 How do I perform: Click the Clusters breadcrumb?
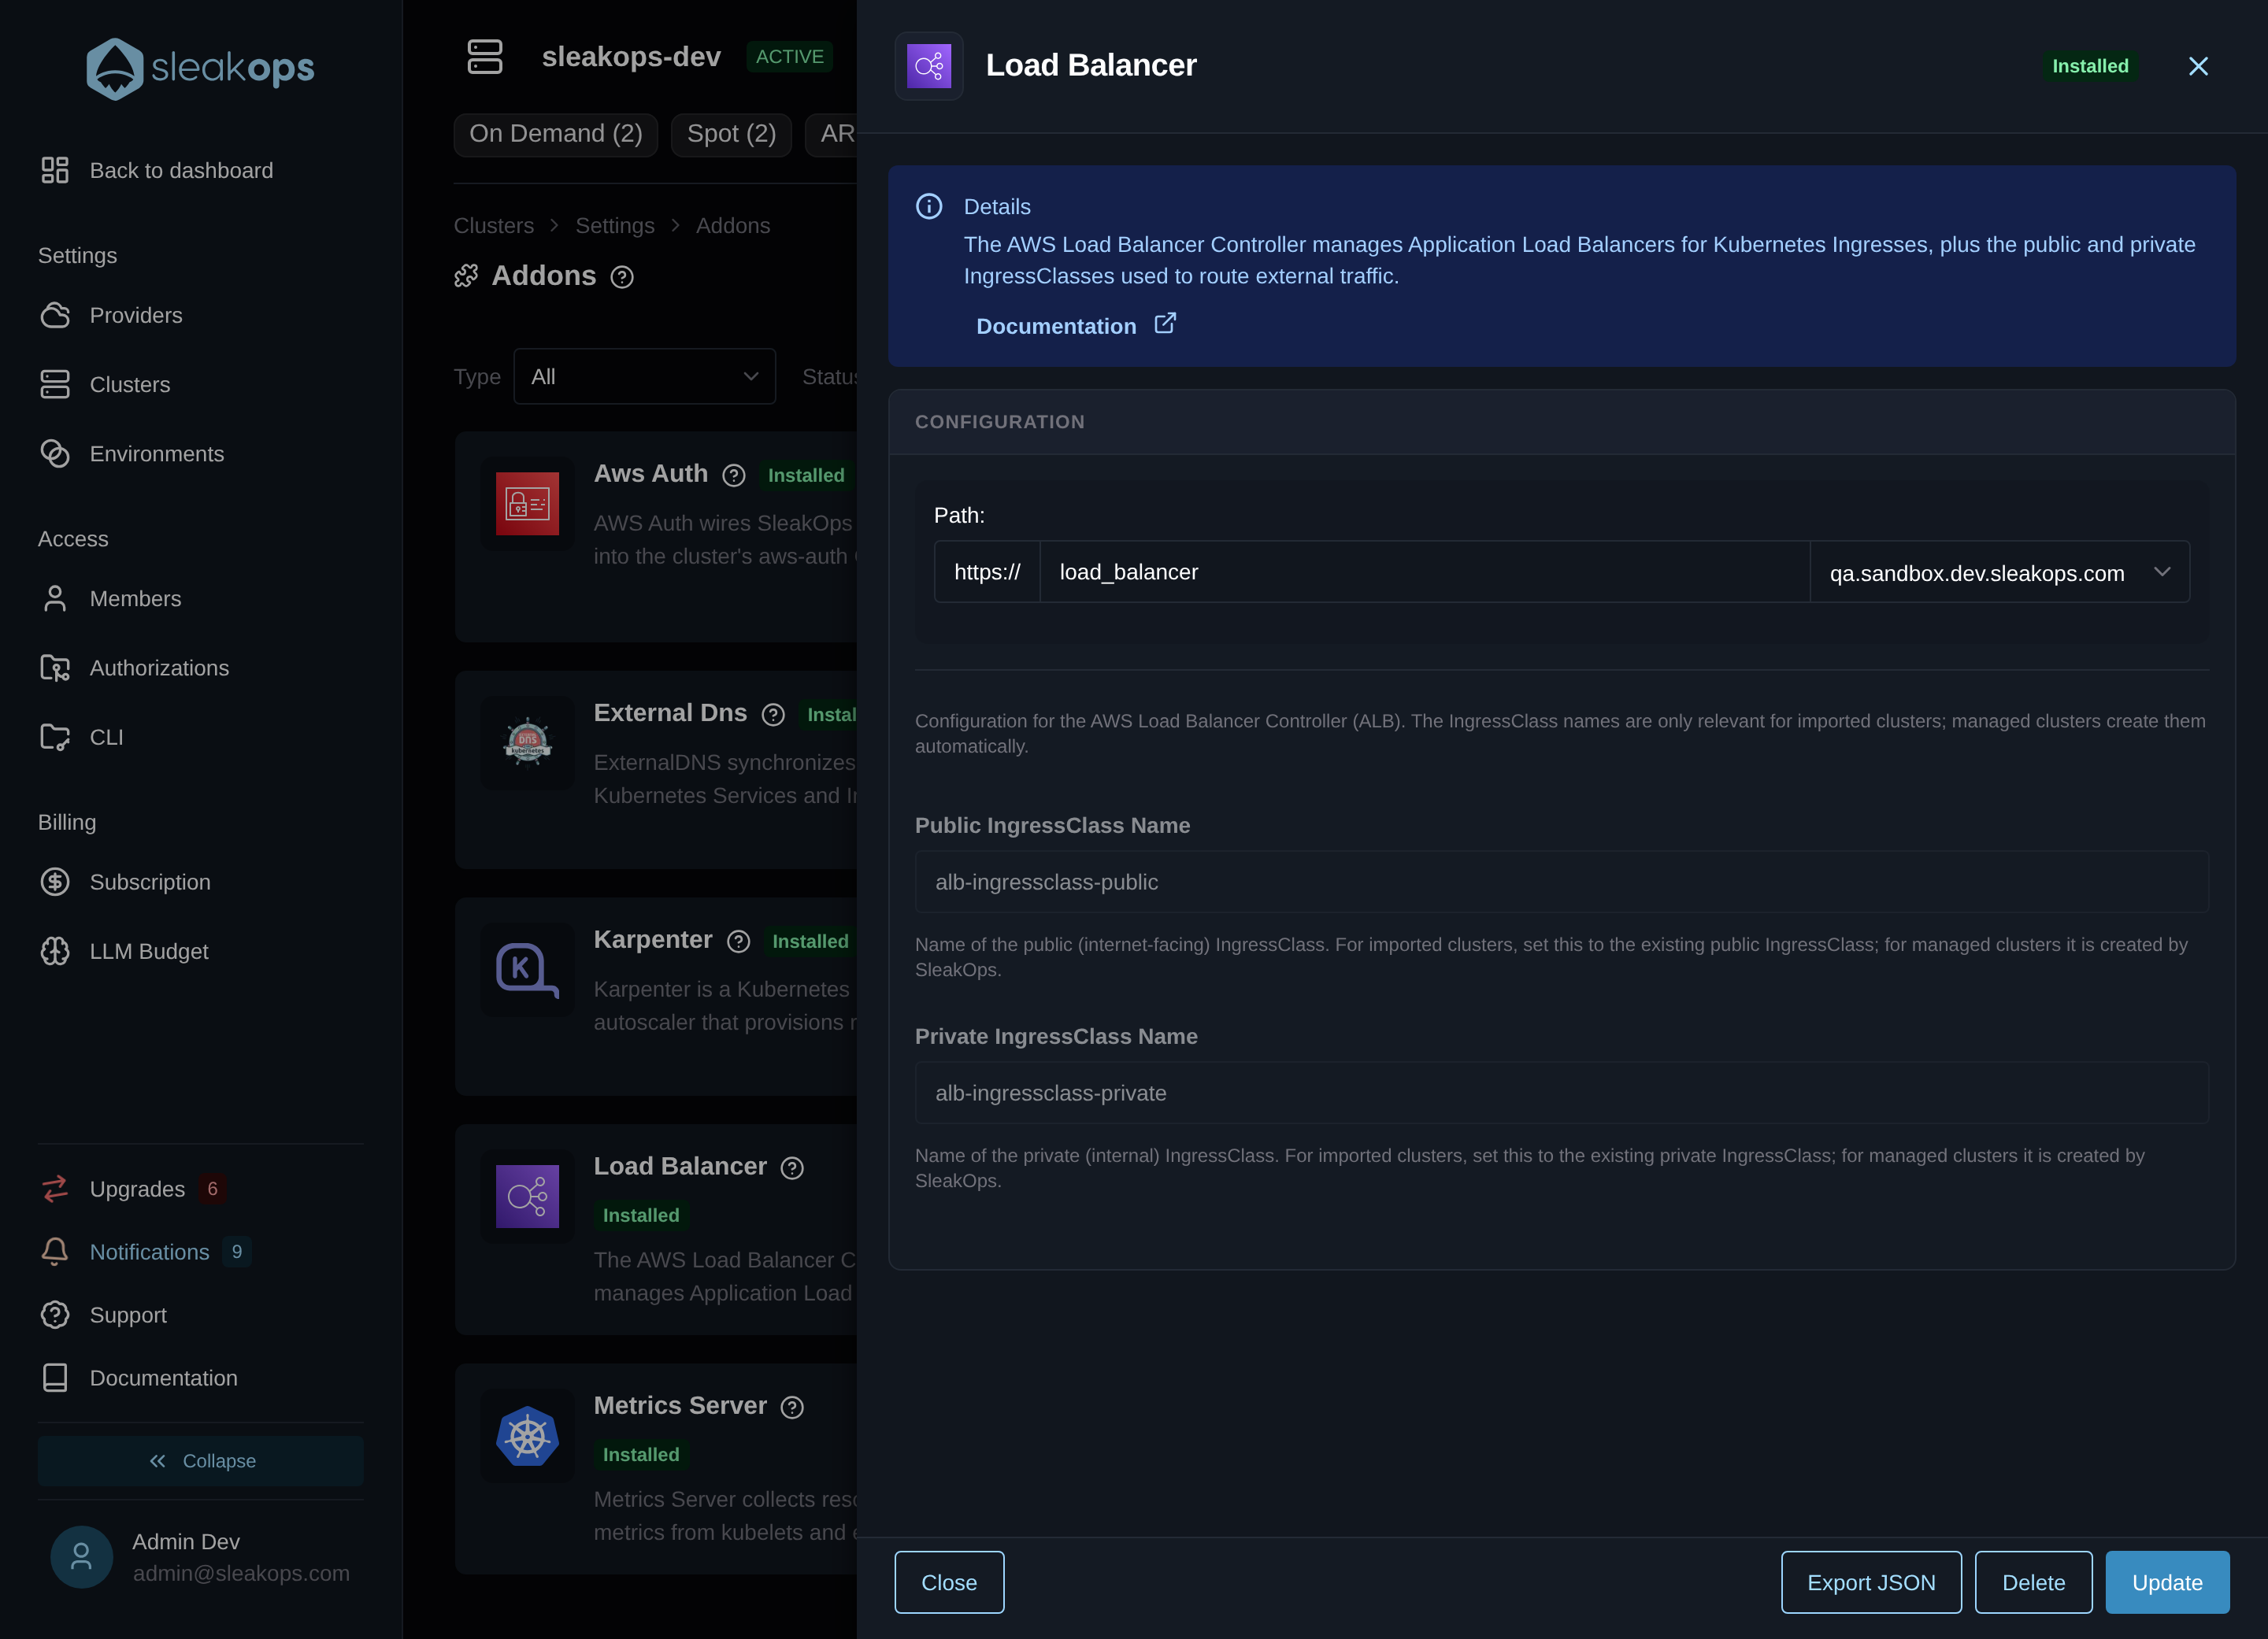[494, 226]
